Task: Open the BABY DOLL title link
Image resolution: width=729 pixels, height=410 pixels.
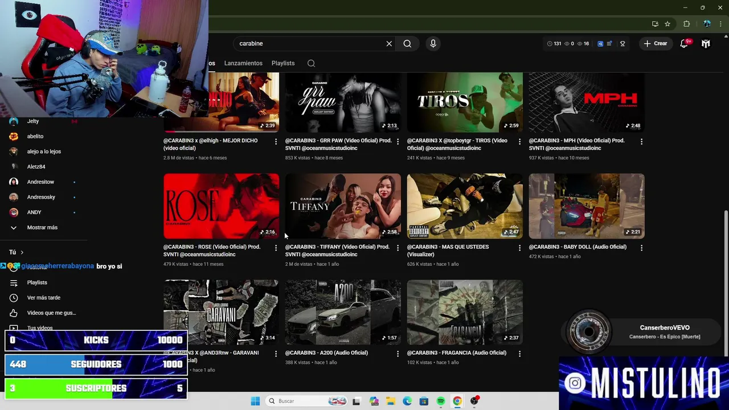Action: [x=578, y=247]
